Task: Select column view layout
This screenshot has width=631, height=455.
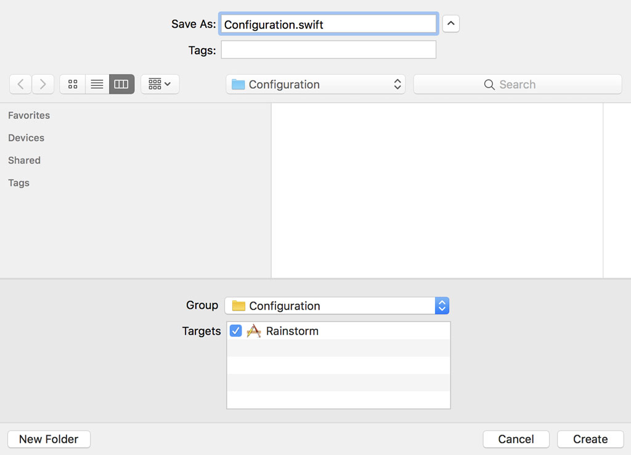Action: coord(121,84)
